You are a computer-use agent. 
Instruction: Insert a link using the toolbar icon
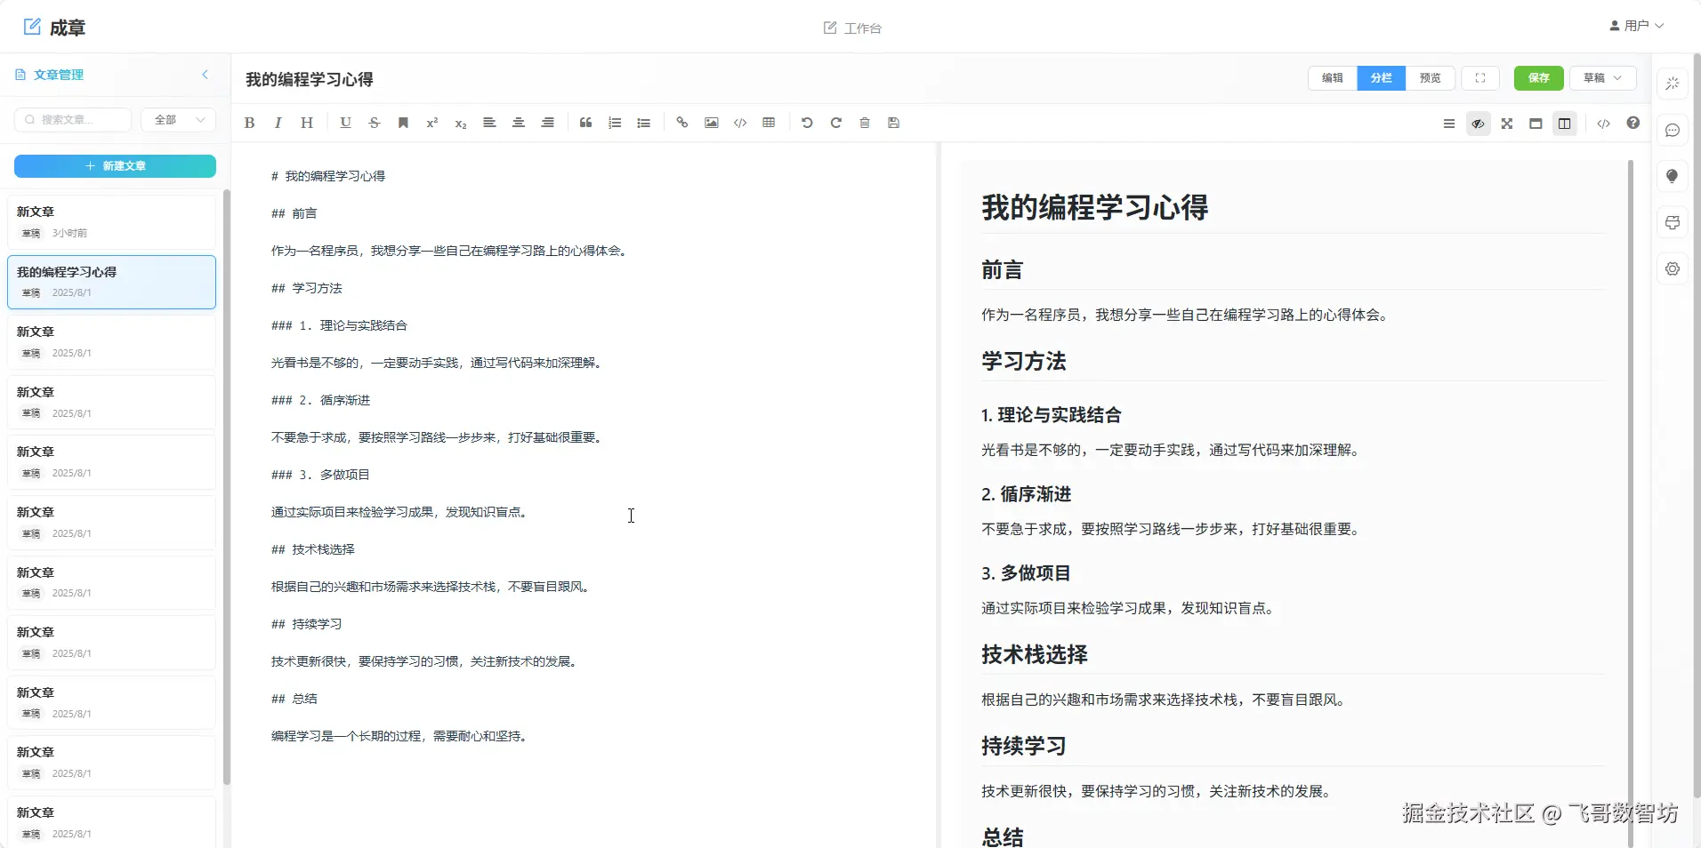[682, 124]
